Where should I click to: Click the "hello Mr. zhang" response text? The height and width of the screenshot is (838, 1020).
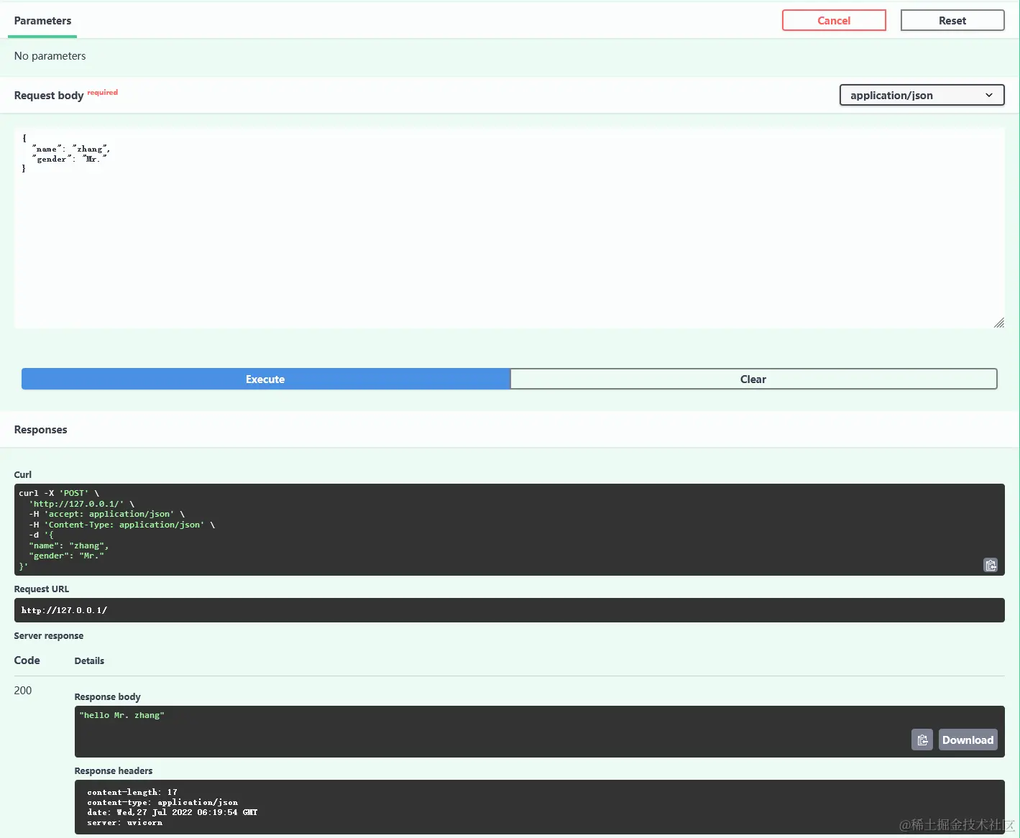click(x=121, y=715)
